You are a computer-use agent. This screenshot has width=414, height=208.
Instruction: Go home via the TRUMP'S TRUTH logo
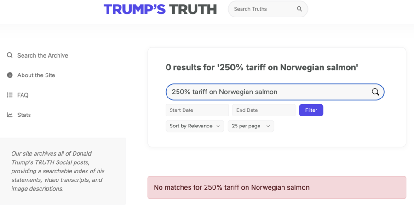pyautogui.click(x=160, y=9)
